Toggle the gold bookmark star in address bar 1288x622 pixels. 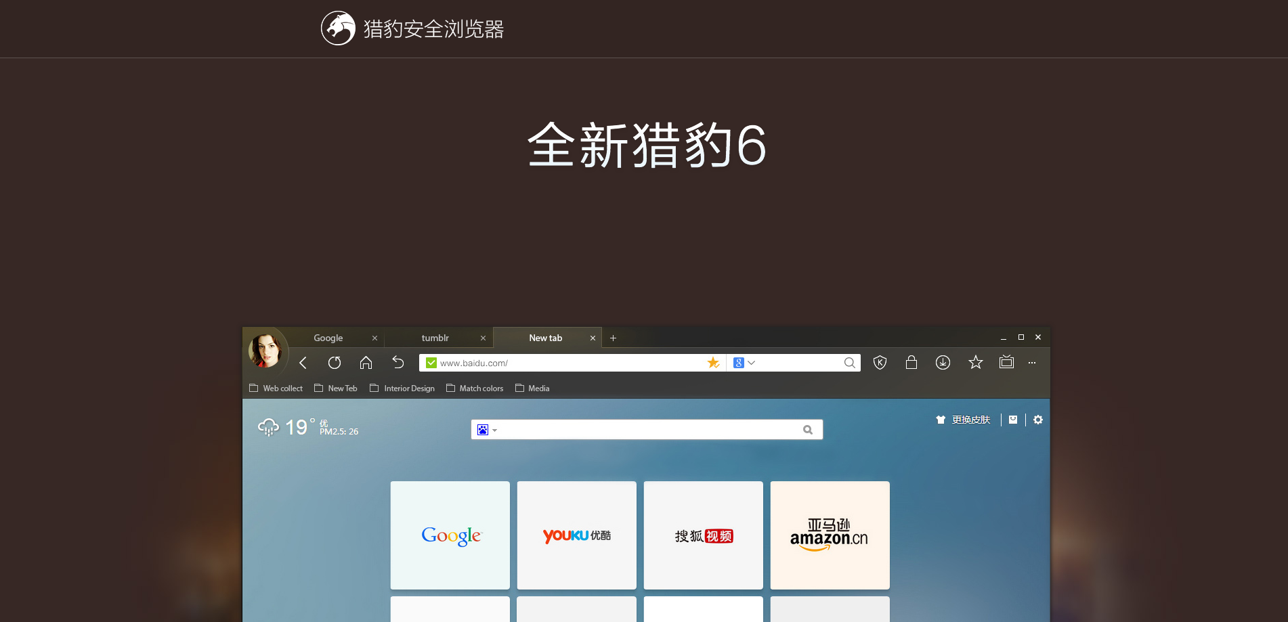(x=713, y=363)
